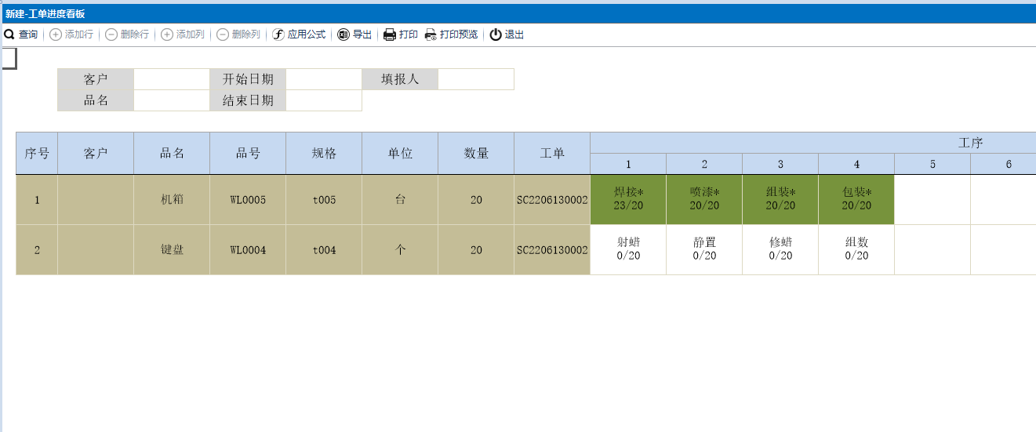The height and width of the screenshot is (432, 1036).
Task: Export data using 导出 icon
Action: click(x=344, y=34)
